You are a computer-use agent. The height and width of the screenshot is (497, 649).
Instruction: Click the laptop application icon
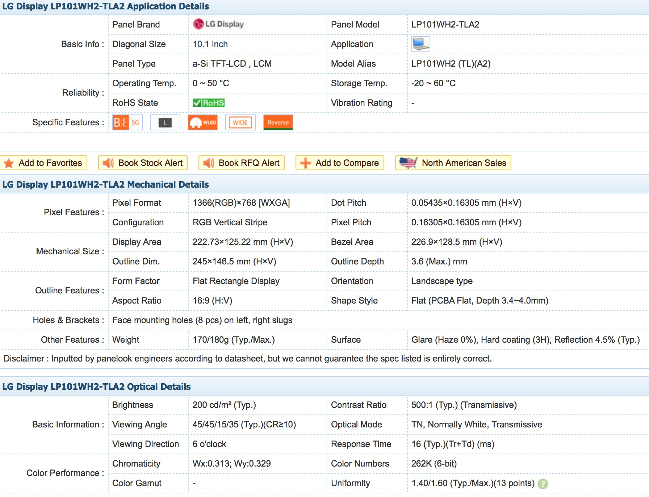tap(420, 44)
